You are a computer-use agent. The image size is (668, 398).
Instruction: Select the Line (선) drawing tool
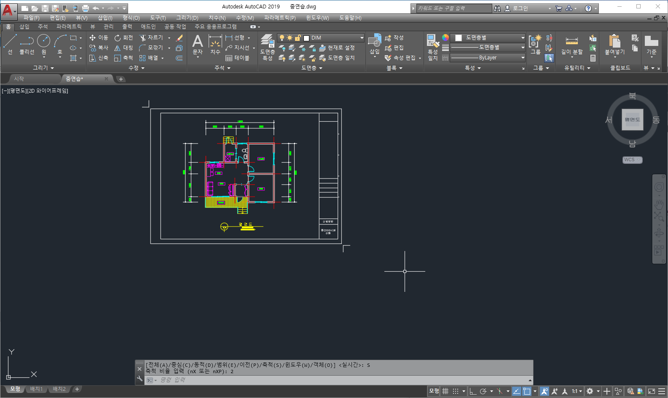(10, 44)
